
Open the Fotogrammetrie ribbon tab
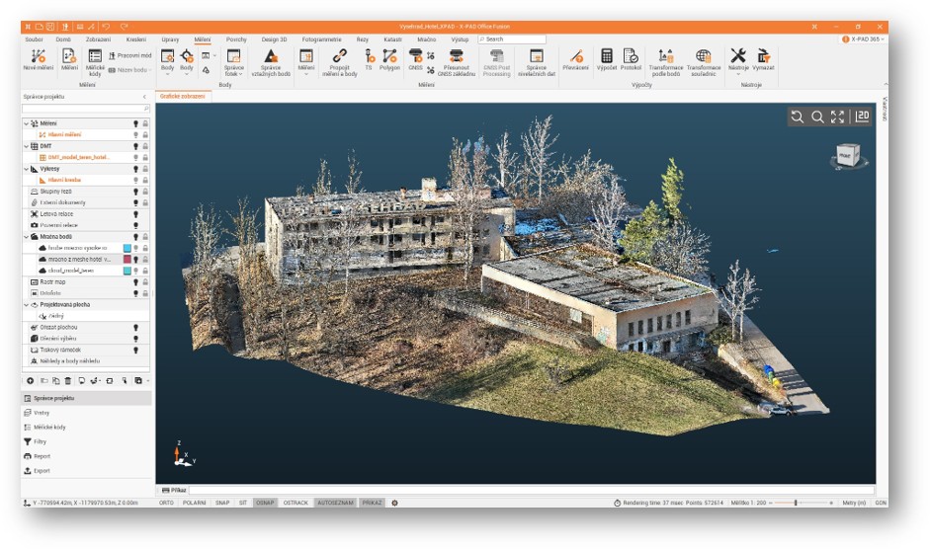coord(321,39)
